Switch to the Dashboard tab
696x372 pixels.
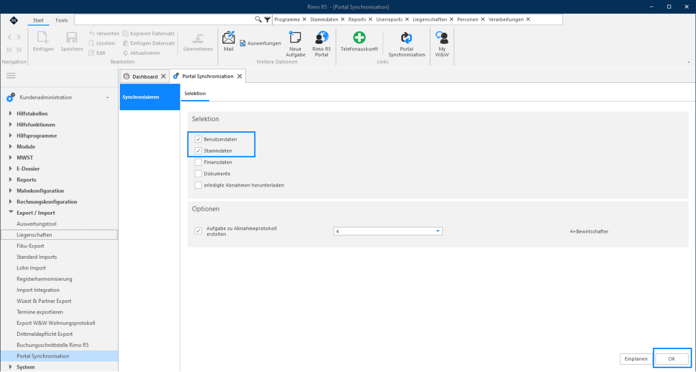tap(144, 77)
